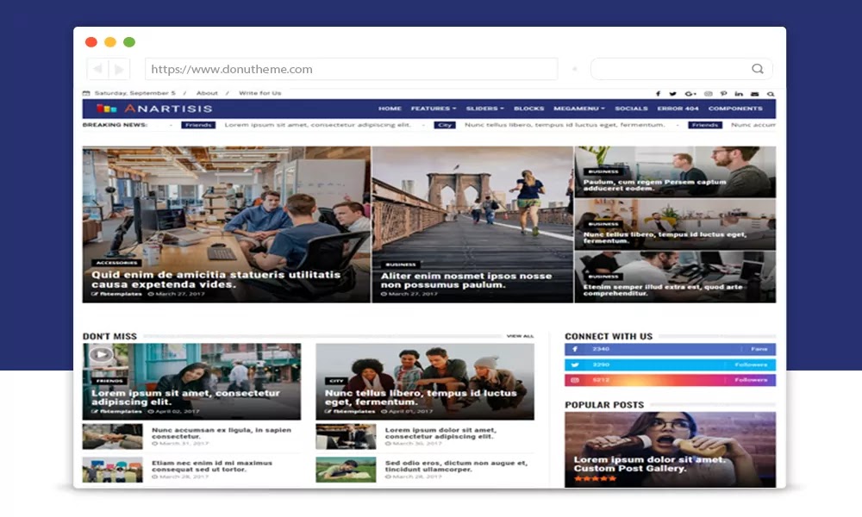Open the Socials menu item

631,109
